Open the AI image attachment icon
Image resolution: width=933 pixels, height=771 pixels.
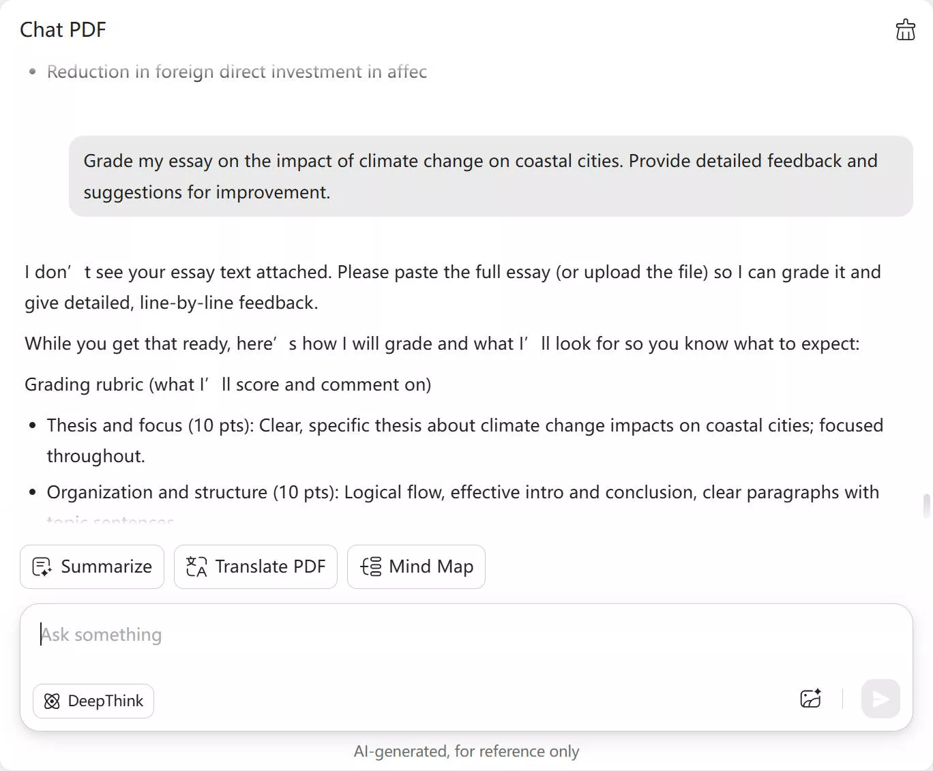coord(810,699)
